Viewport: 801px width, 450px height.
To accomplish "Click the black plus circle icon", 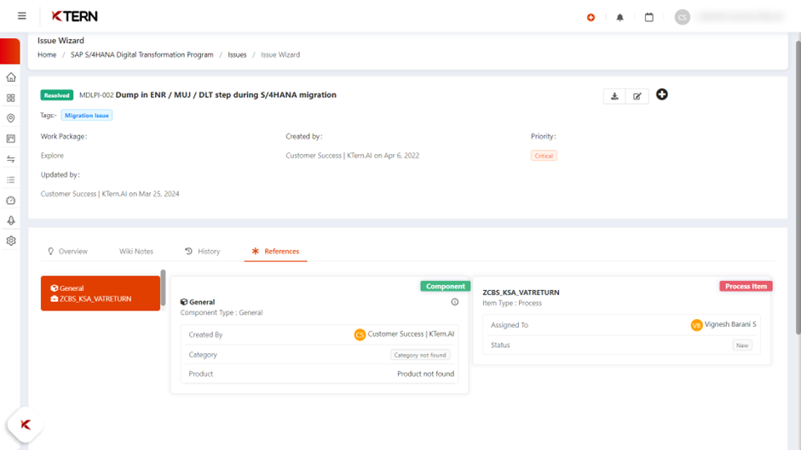I will coord(662,94).
